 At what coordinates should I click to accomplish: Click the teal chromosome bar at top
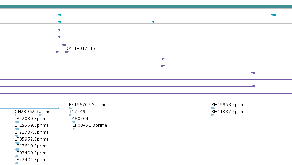(146, 7)
